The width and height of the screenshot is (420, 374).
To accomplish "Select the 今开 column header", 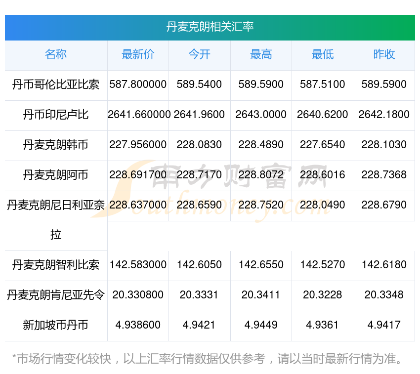I will coord(200,54).
